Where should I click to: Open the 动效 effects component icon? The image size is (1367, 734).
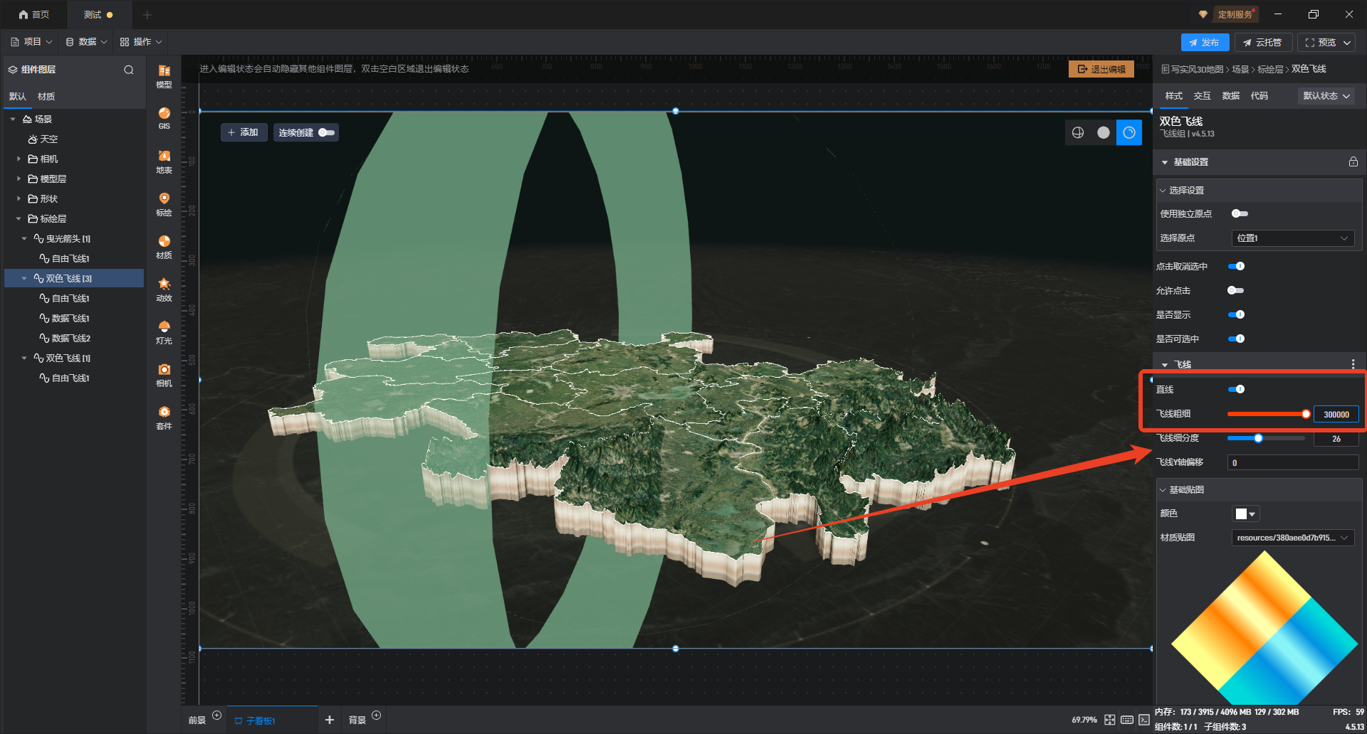(x=164, y=288)
